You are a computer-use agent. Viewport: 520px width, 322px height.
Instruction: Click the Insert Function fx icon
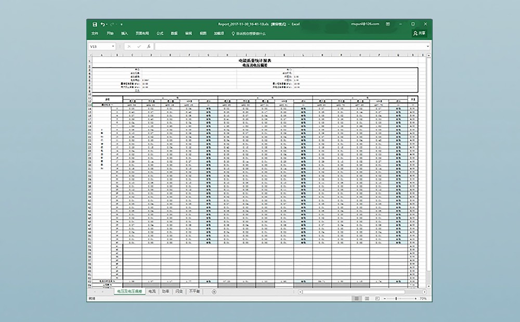(149, 46)
